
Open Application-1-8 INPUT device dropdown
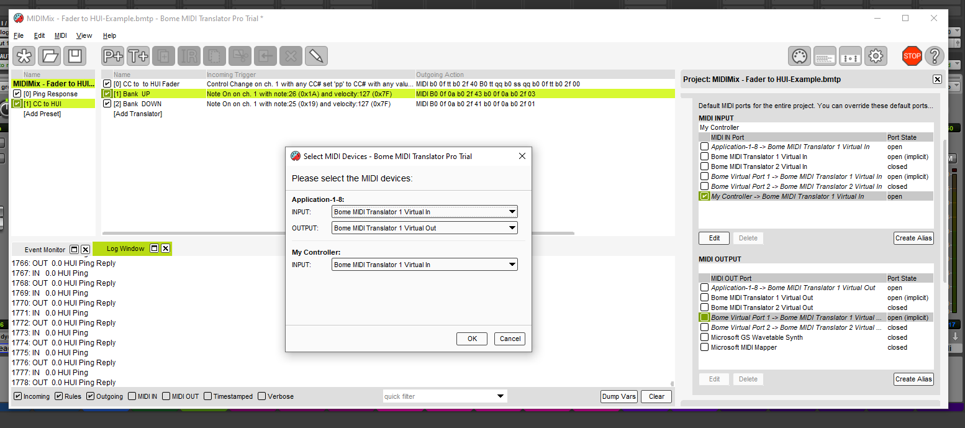click(425, 212)
